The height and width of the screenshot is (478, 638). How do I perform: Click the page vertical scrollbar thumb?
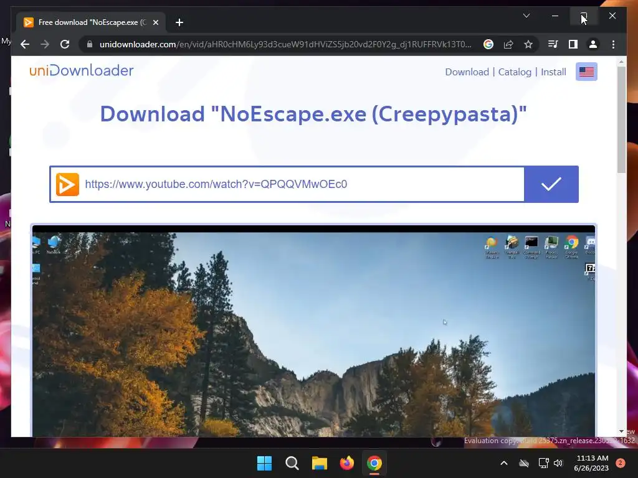tap(621, 120)
